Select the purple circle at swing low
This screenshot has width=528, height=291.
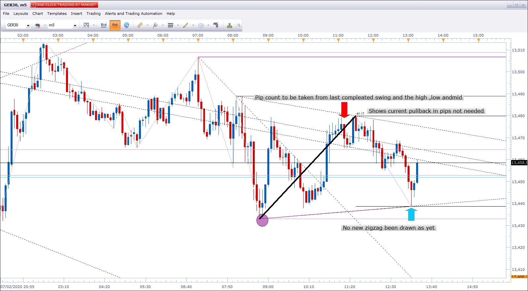point(262,220)
